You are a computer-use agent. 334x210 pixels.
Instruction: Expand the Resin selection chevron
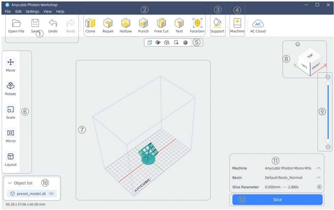point(319,178)
